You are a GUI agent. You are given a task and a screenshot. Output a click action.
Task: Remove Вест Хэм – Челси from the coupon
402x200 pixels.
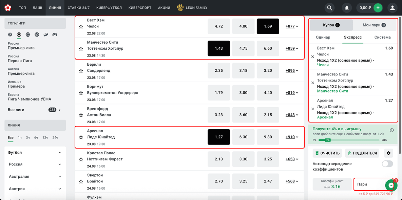(312, 57)
